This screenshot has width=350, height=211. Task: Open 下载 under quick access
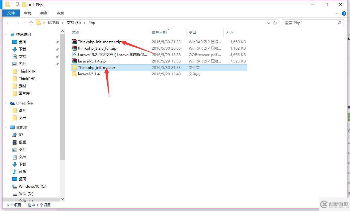tap(22, 49)
